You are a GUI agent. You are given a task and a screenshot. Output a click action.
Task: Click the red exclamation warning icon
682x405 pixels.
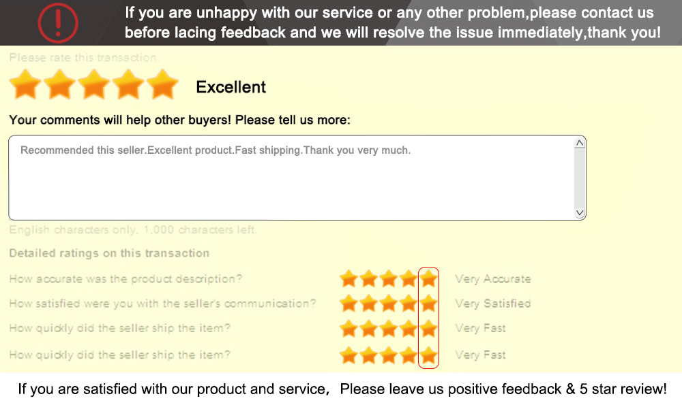(58, 23)
